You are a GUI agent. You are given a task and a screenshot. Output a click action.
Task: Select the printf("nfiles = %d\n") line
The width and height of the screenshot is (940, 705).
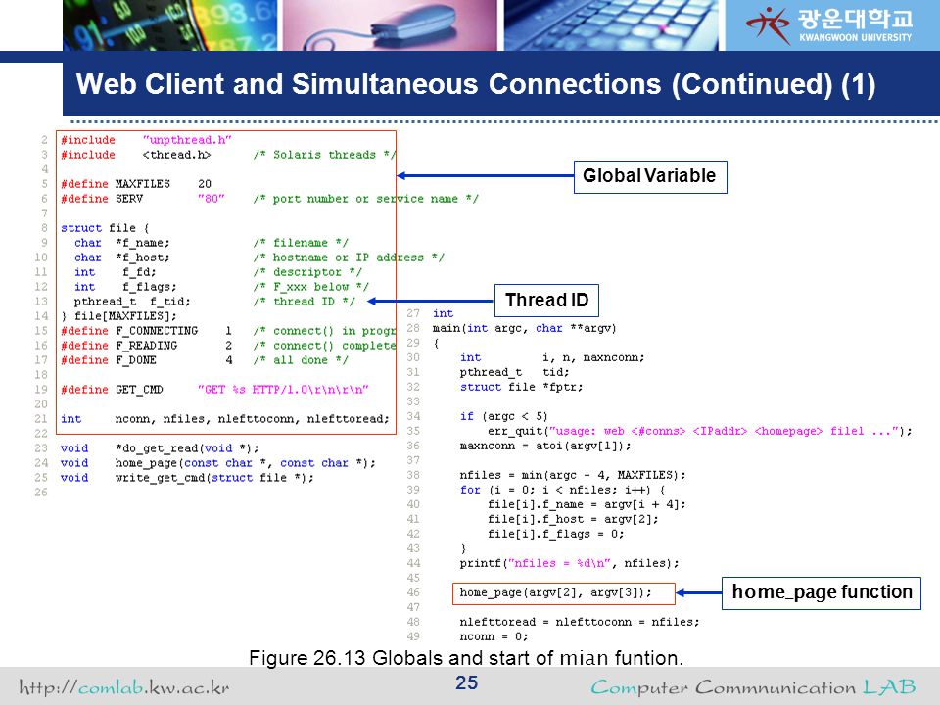coord(569,564)
